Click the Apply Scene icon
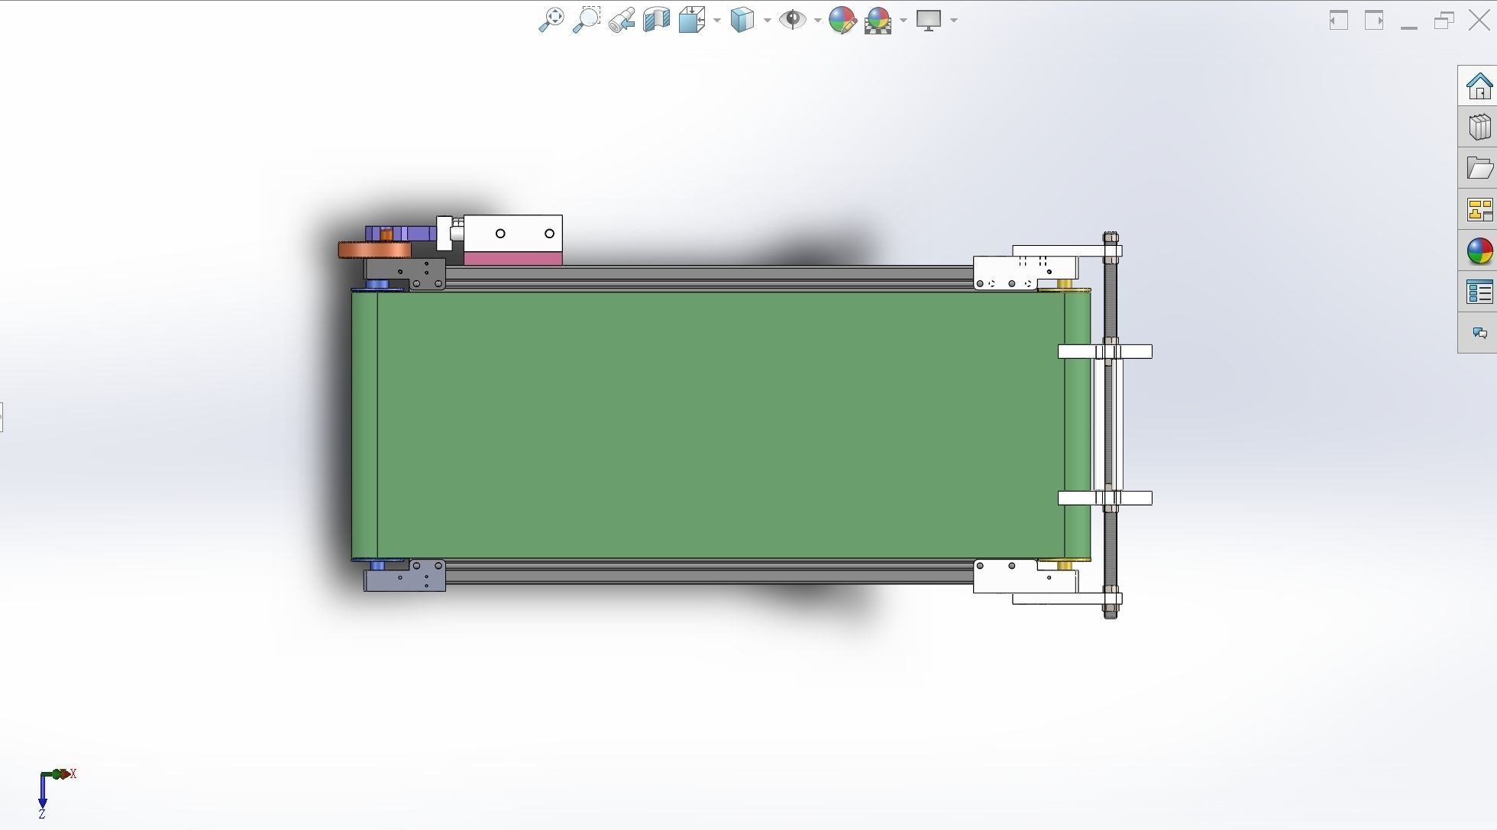 (x=878, y=21)
